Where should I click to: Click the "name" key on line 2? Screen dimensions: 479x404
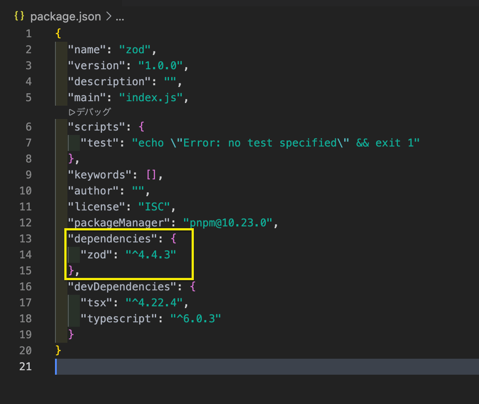87,50
